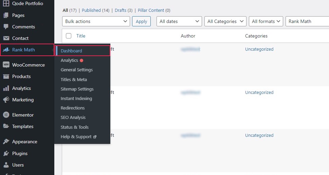Click the Rank Math chart icon
Screen dimensions: 329x175
6,50
